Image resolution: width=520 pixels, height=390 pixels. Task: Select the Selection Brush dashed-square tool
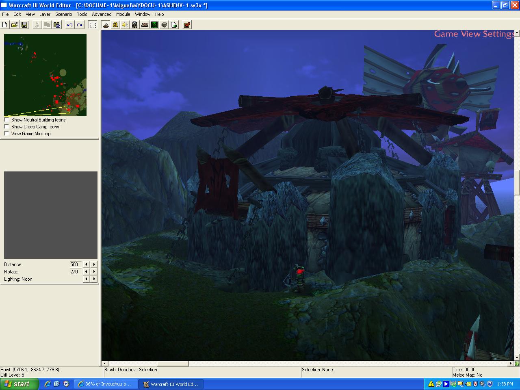[x=93, y=25]
